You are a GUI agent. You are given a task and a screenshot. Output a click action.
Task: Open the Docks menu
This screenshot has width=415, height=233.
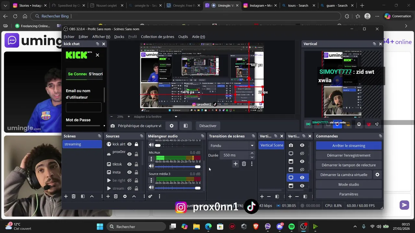point(119,37)
